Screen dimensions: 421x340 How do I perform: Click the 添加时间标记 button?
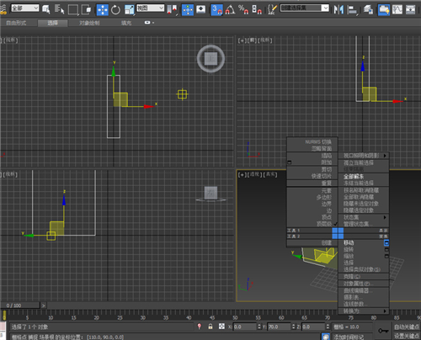[x=348, y=337]
